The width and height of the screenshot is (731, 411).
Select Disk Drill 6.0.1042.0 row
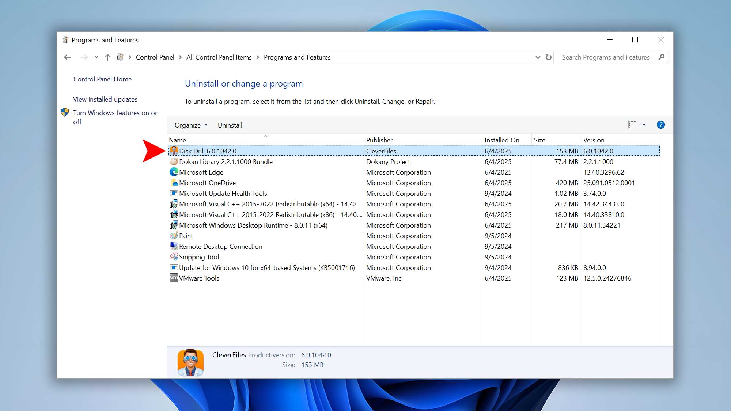[x=414, y=151]
